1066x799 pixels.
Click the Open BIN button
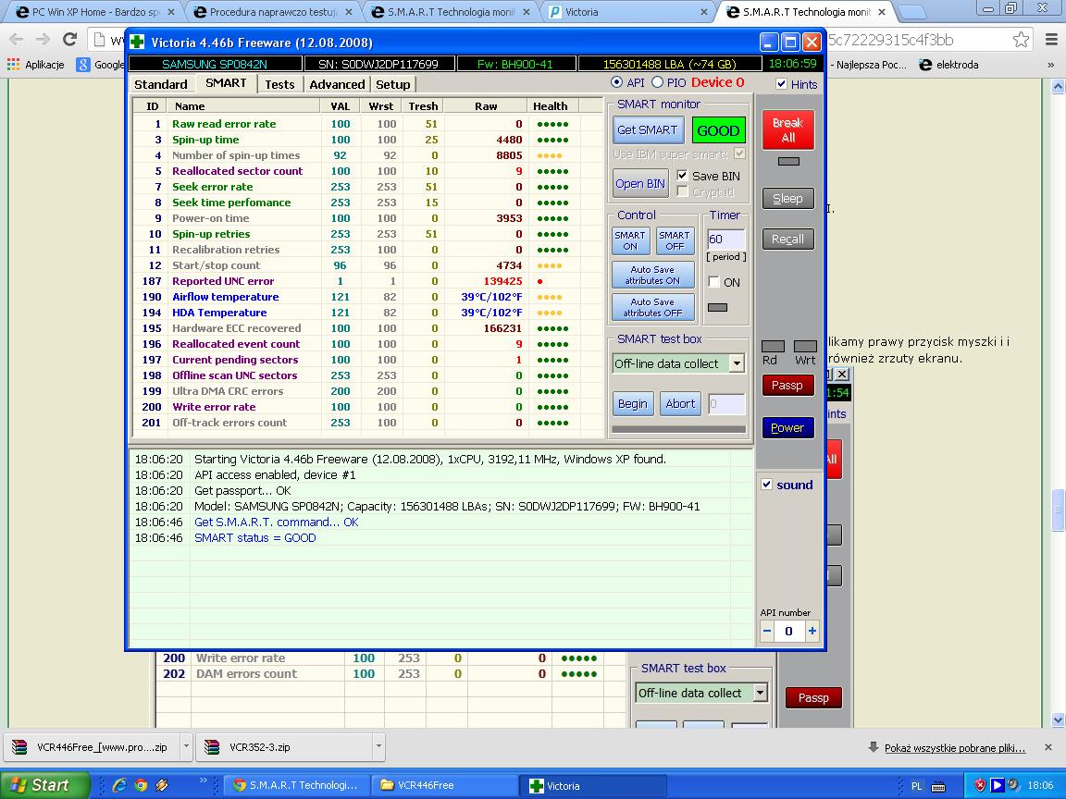coord(640,183)
